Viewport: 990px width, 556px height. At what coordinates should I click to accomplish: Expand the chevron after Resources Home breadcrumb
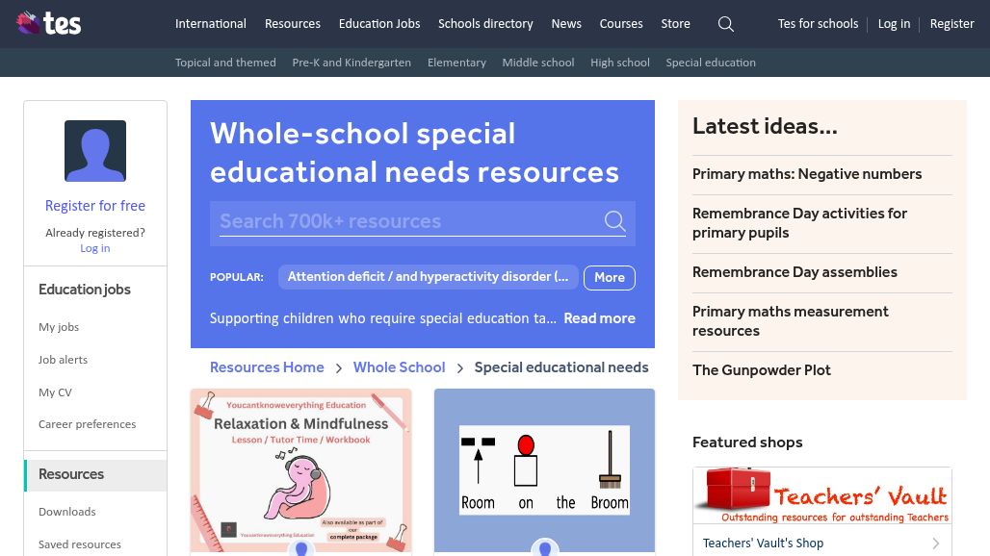(338, 368)
